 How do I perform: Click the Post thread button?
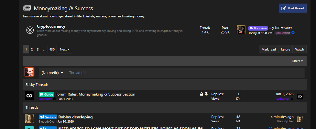tap(293, 8)
